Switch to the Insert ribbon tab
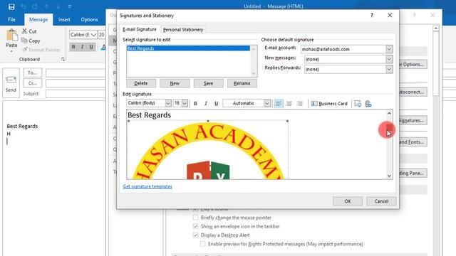 (64, 19)
